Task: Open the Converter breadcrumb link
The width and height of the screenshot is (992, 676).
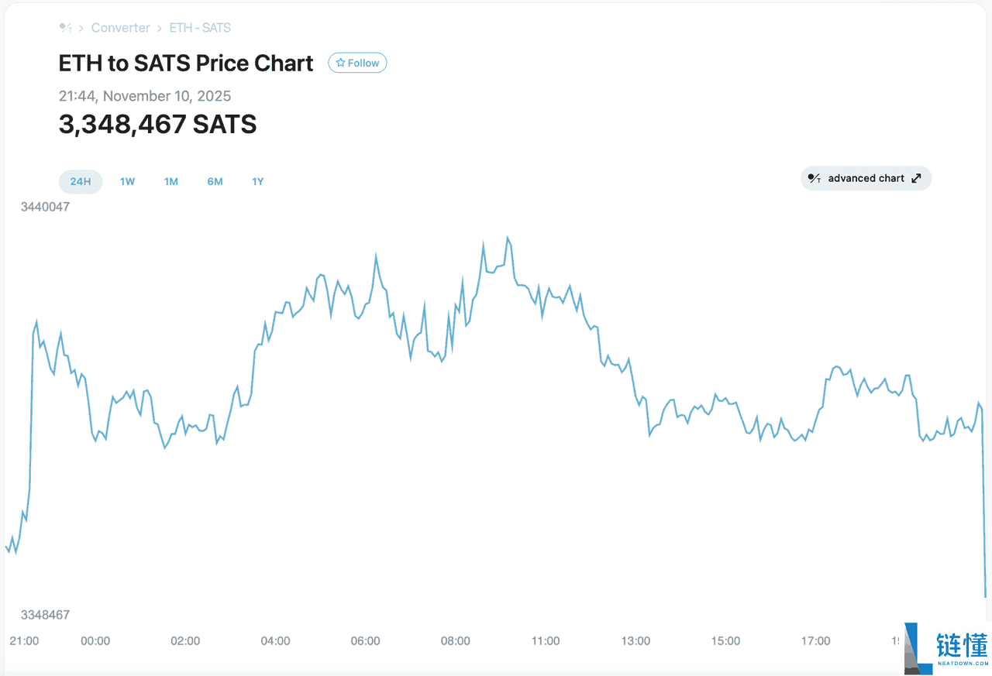Action: pyautogui.click(x=120, y=28)
